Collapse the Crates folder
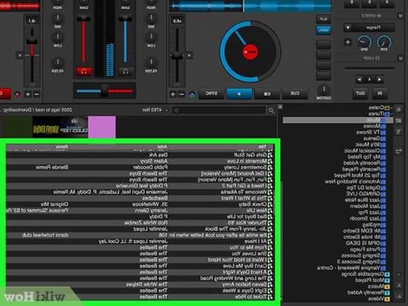 tap(392, 107)
